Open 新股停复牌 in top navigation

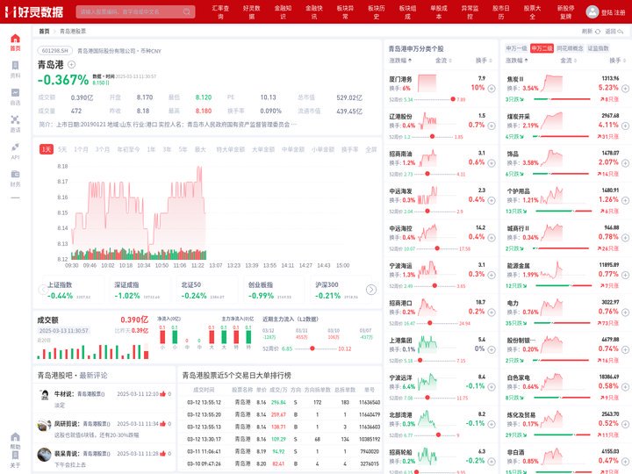tap(565, 11)
